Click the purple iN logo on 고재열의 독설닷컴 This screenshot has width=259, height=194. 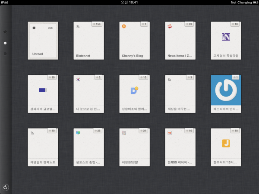(226, 37)
